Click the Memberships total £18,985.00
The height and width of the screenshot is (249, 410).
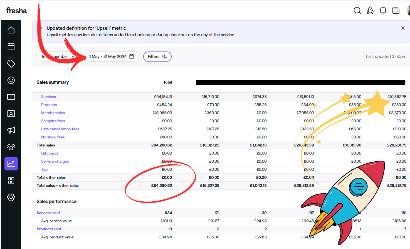[162, 113]
